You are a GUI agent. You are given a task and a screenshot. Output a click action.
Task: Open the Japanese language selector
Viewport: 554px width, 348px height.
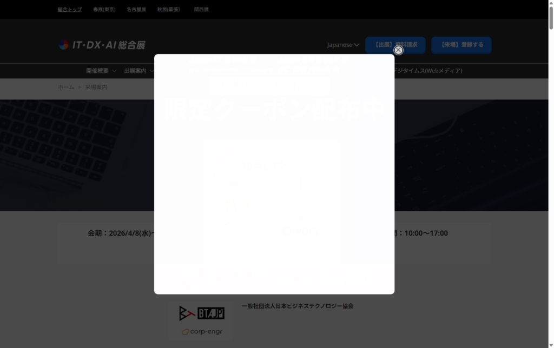tap(342, 45)
